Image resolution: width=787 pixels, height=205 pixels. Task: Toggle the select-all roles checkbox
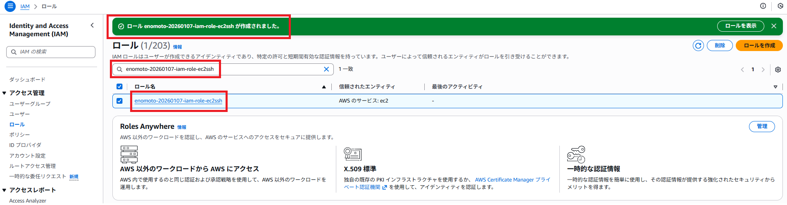119,86
